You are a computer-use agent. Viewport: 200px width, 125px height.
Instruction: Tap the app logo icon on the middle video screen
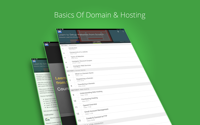click(x=46, y=45)
